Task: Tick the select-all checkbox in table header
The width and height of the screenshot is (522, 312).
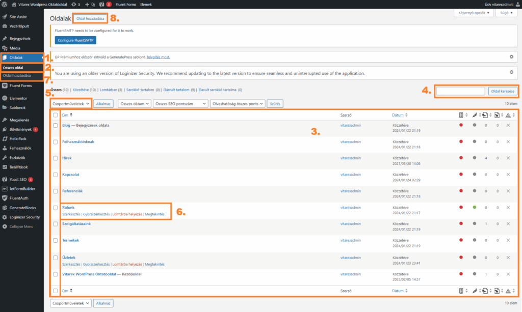Action: pyautogui.click(x=56, y=116)
